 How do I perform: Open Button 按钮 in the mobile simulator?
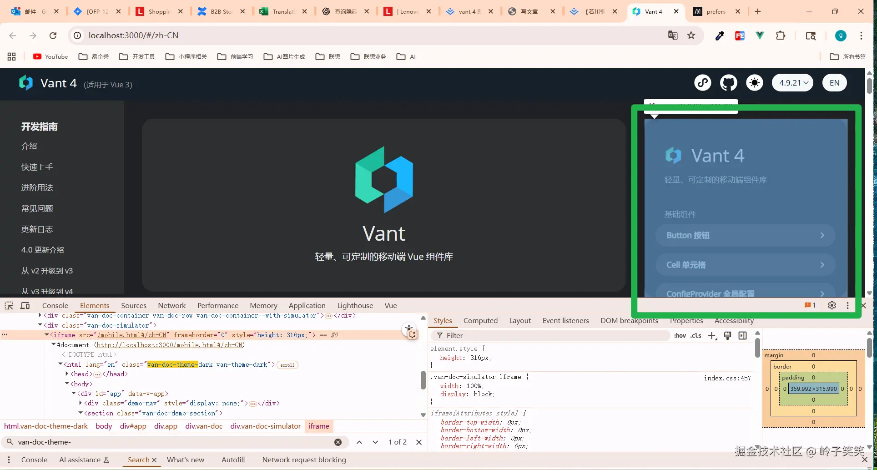tap(745, 235)
